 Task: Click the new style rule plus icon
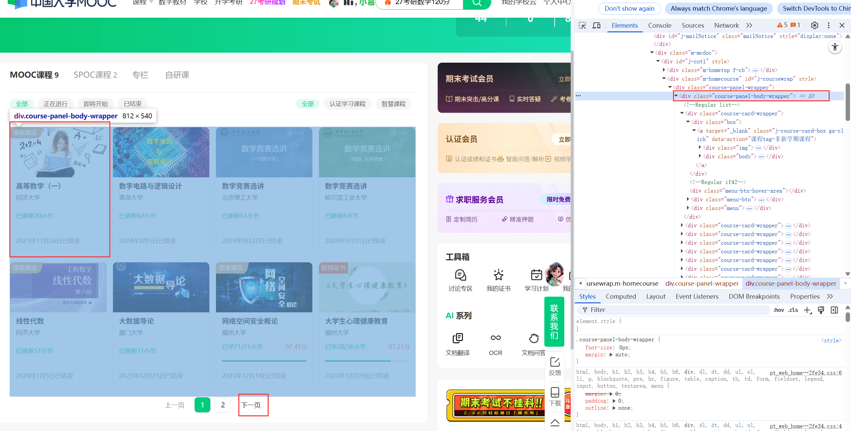click(807, 310)
